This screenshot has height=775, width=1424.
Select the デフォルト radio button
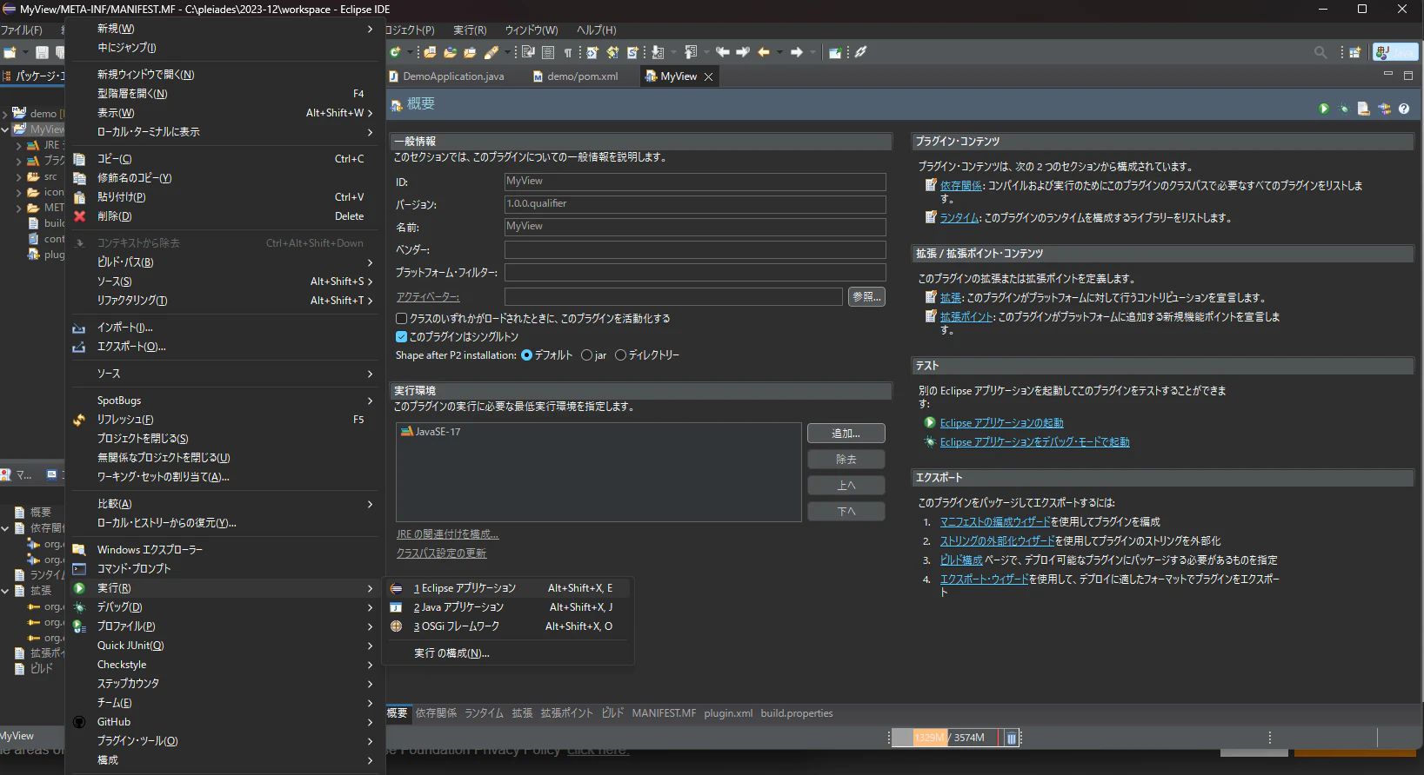pos(526,355)
